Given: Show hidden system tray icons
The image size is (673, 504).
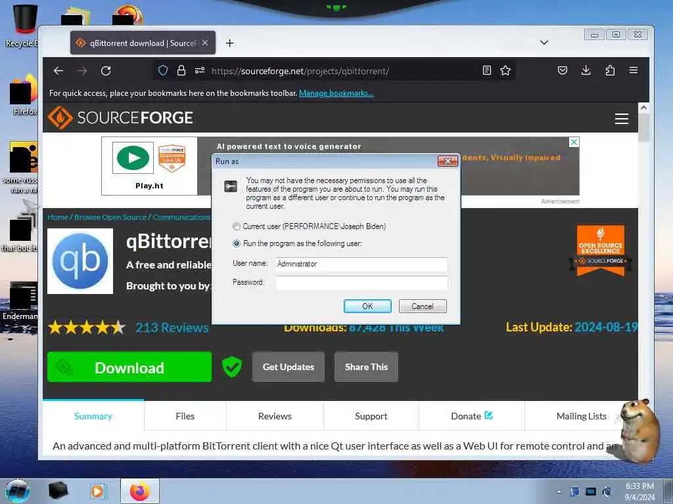Looking at the screenshot, I should 559,492.
